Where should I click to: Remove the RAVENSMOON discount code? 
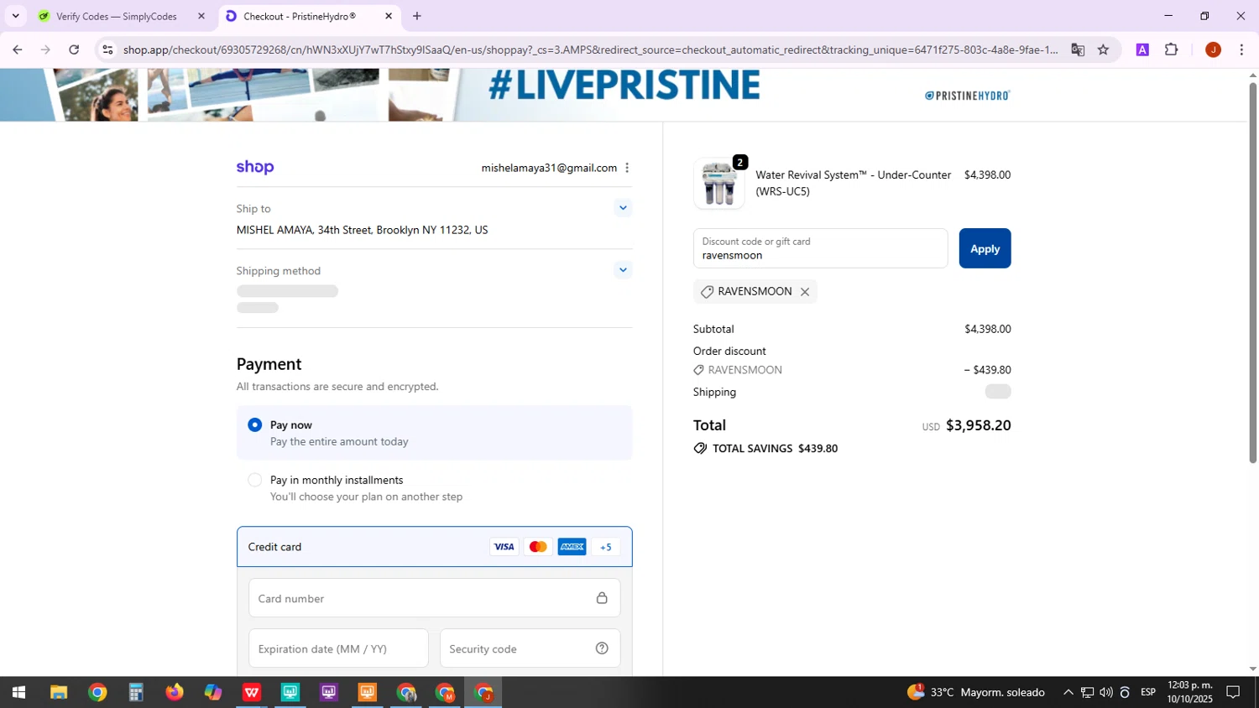[805, 292]
